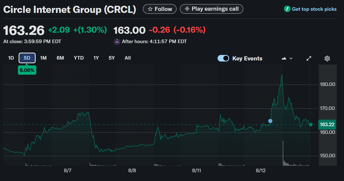The width and height of the screenshot is (344, 181).
Task: Switch to the 6M time range
Action: (x=60, y=58)
